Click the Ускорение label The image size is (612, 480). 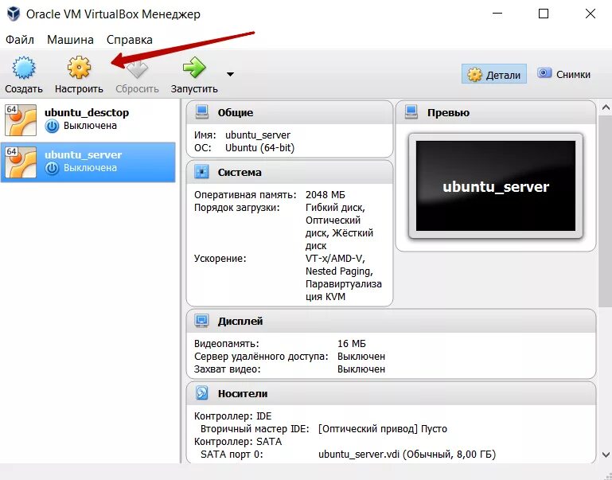[x=220, y=259]
